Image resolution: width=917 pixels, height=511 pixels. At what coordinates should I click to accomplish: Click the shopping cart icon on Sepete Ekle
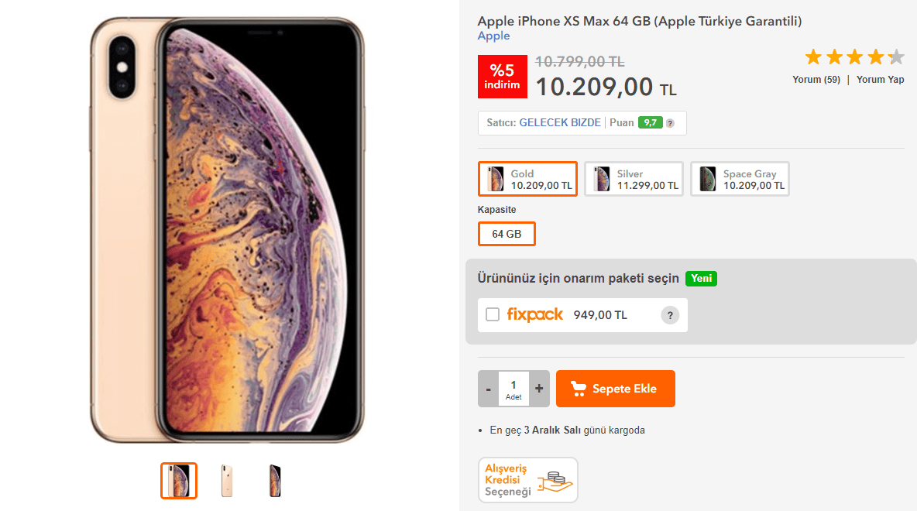tap(578, 389)
